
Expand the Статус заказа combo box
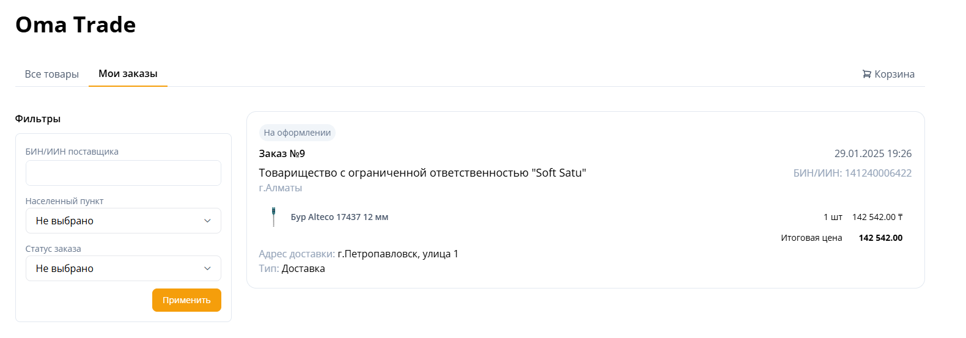(116, 268)
